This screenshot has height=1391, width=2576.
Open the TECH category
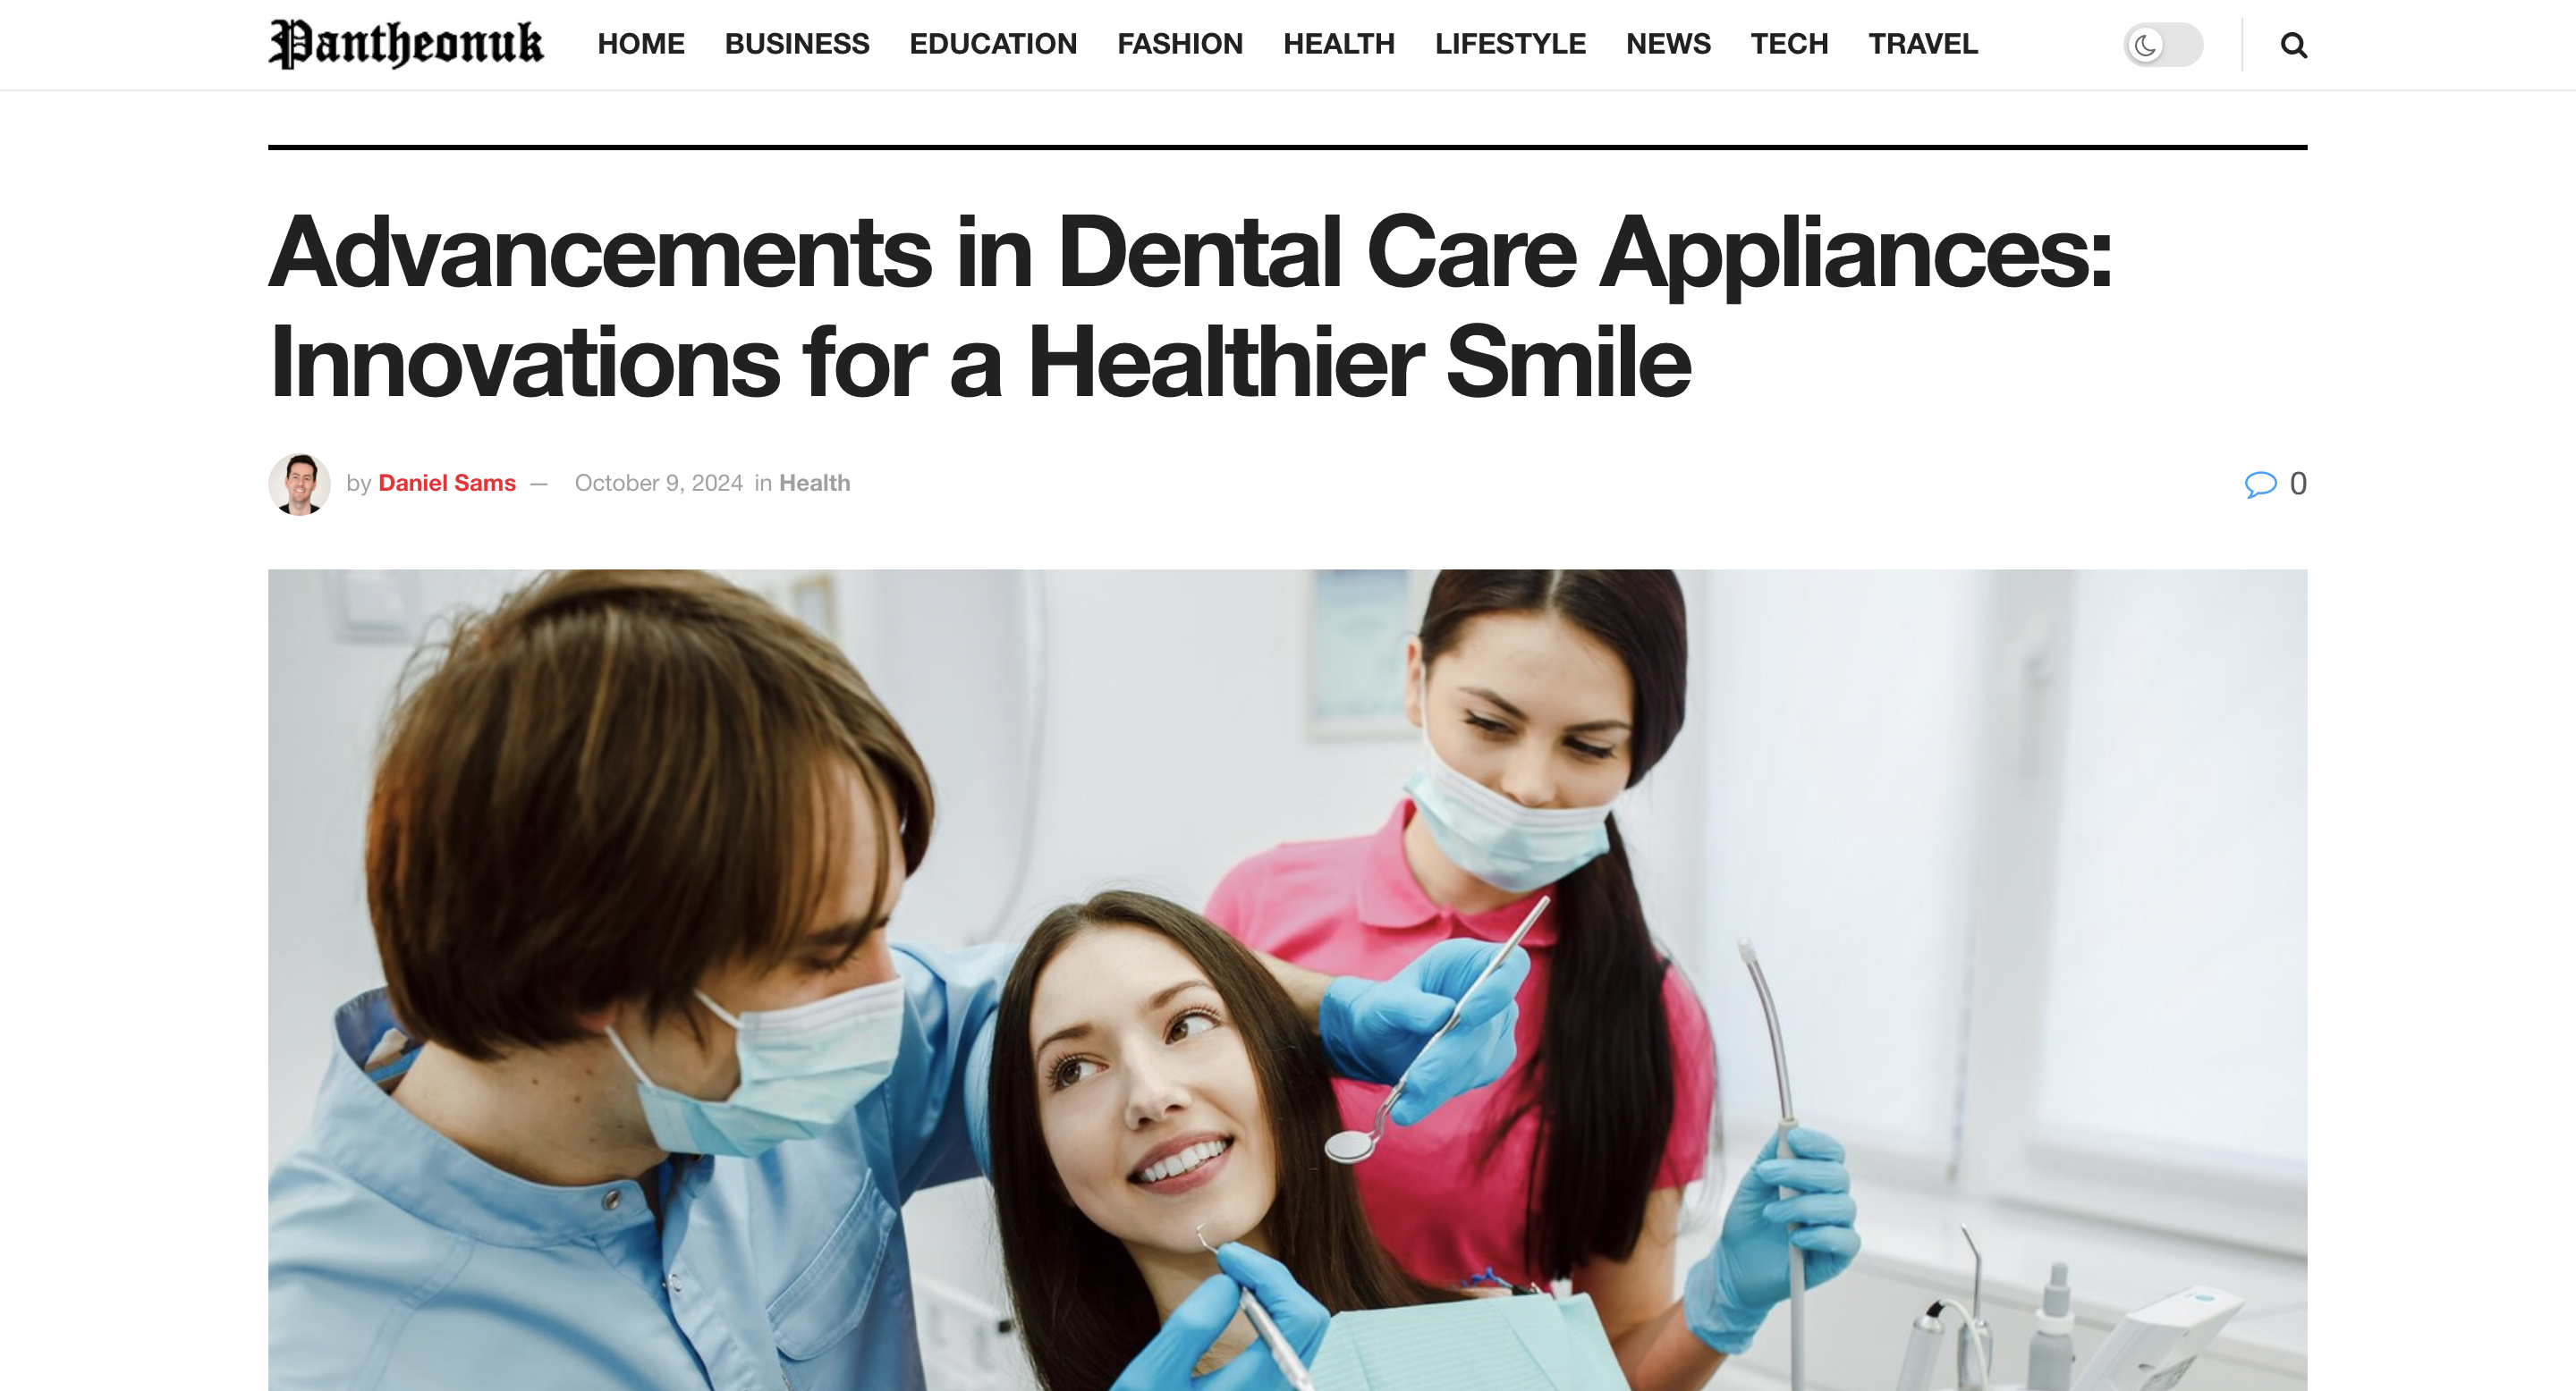[x=1789, y=44]
